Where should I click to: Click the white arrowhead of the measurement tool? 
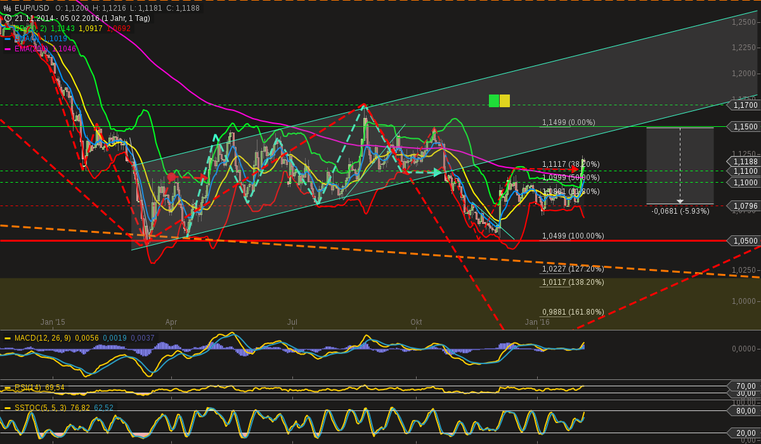point(680,201)
